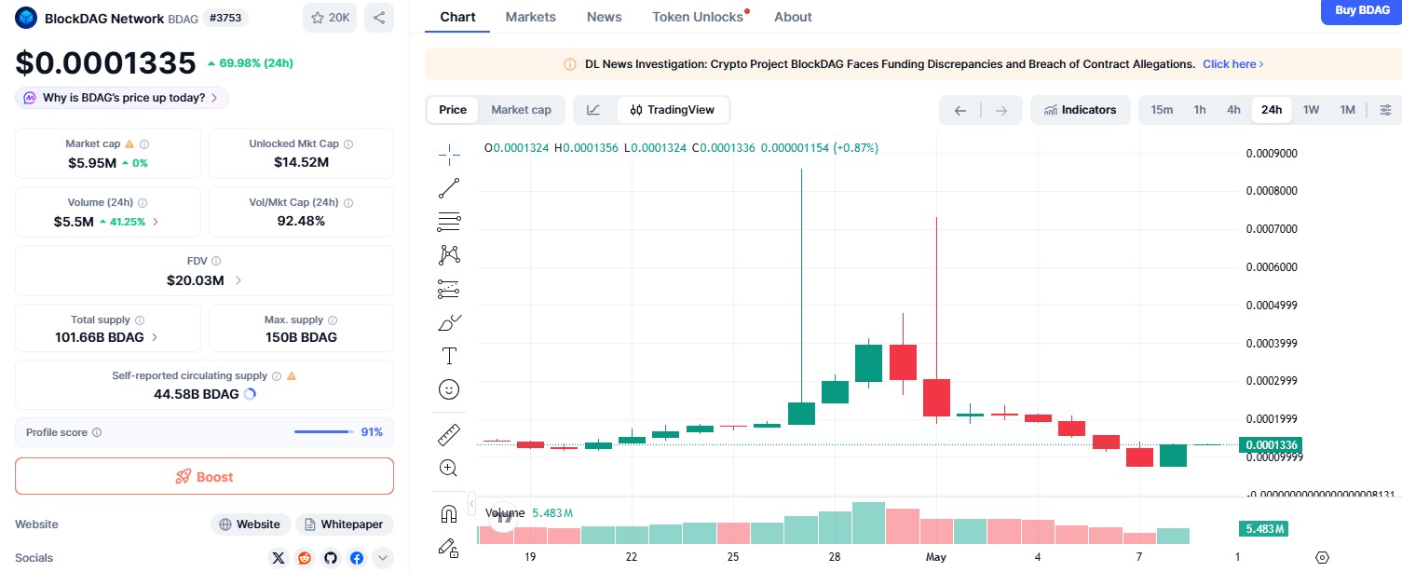This screenshot has height=572, width=1402.
Task: Share BlockDAG page via share icon
Action: (379, 18)
